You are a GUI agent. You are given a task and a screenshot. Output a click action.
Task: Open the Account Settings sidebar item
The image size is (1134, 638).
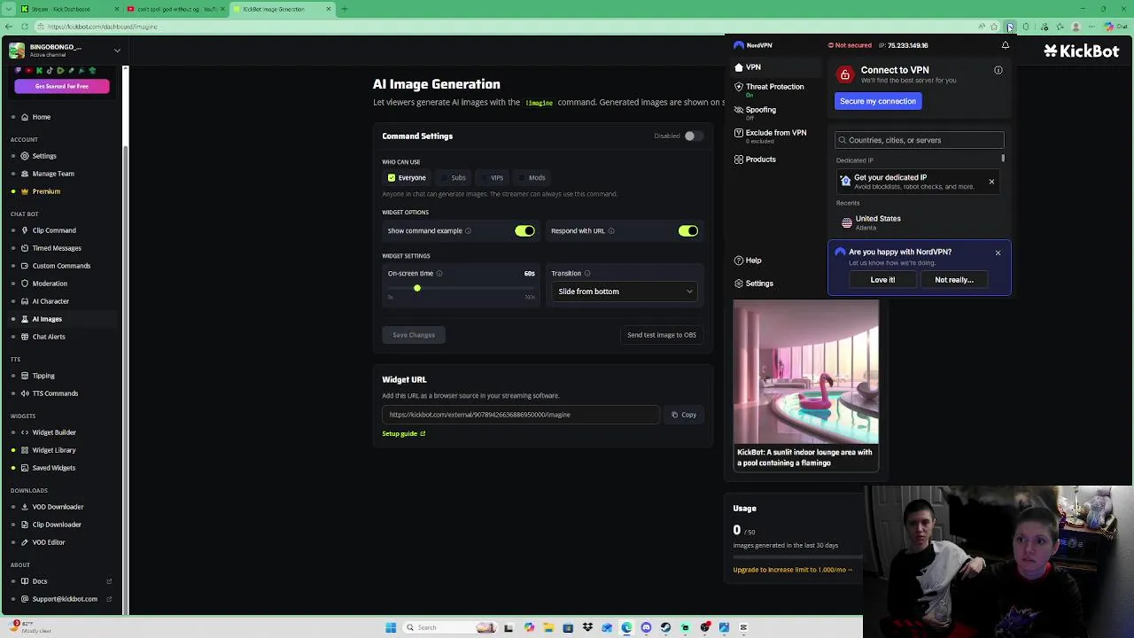43,156
